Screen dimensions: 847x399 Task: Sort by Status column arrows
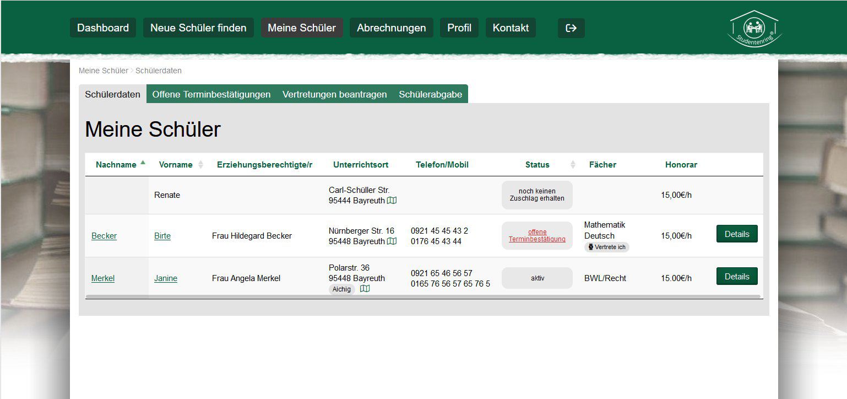[573, 165]
